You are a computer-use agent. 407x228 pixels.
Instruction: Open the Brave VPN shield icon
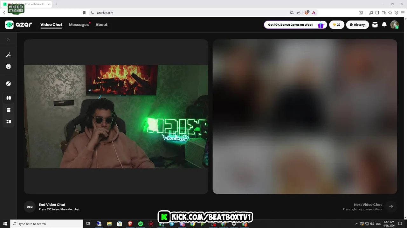(396, 13)
